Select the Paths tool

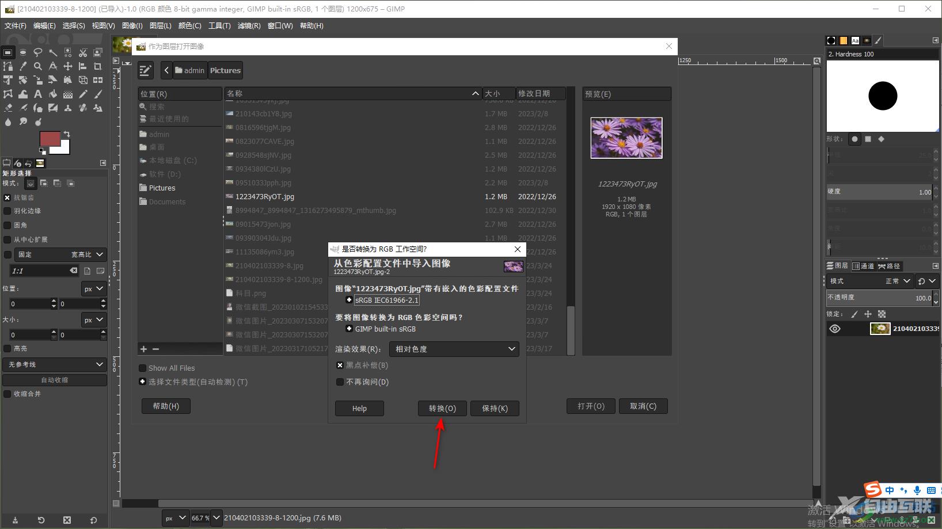(x=7, y=66)
